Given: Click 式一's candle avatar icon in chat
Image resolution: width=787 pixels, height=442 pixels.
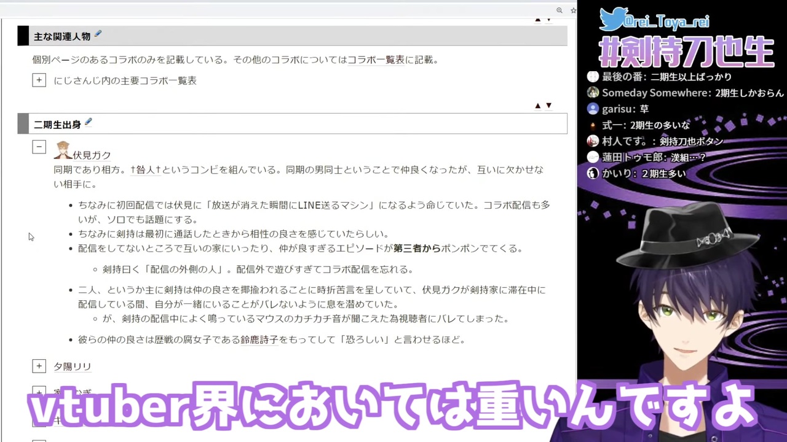Looking at the screenshot, I should coord(592,125).
